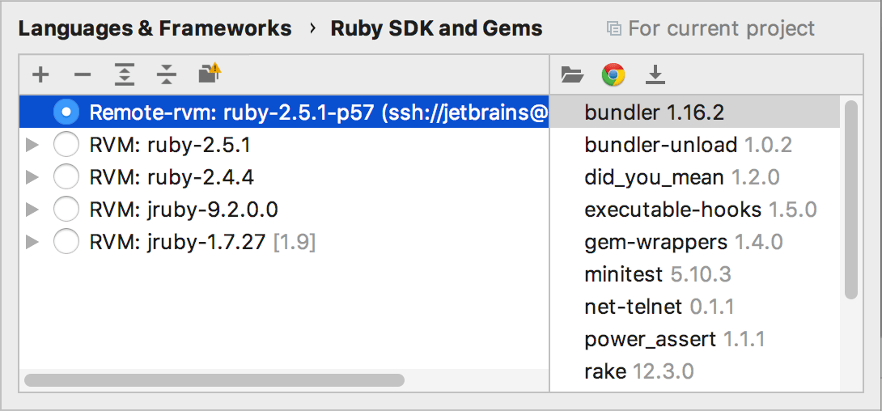Viewport: 882px width, 411px height.
Task: Expand the RVM: ruby-2.5.1 tree node
Action: 32,145
